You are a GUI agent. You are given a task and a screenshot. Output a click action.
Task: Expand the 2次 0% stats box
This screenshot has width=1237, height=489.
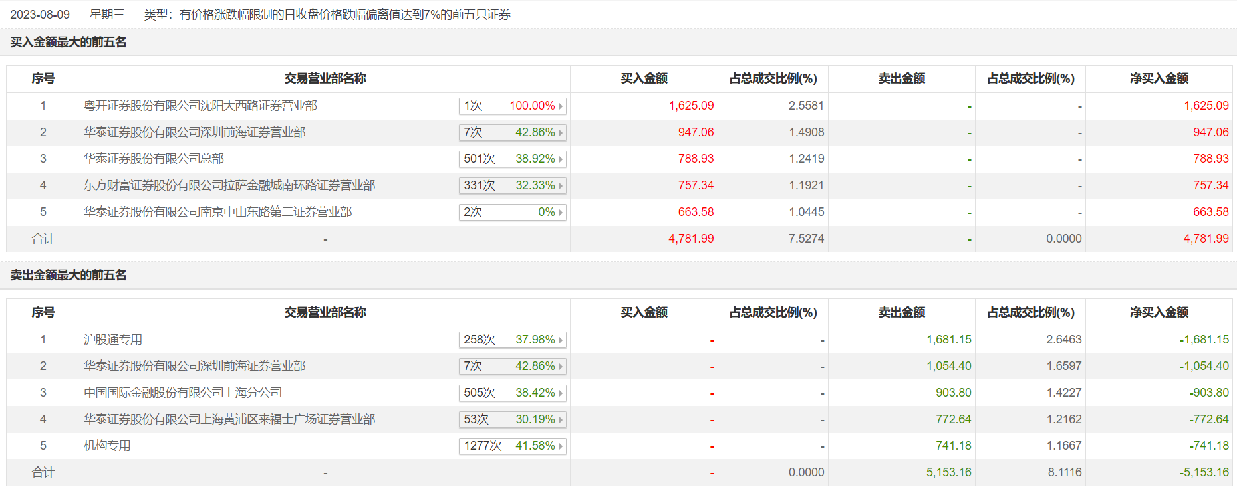[512, 212]
